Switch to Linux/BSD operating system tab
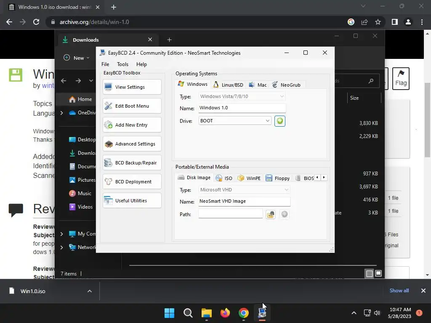 pos(229,85)
